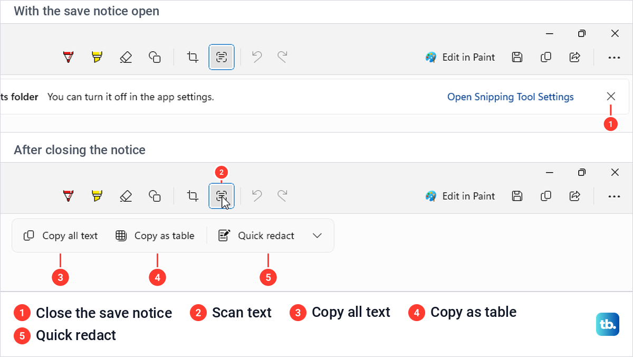
Task: Open shapes tool in 'After closing the notice' toolbar
Action: click(155, 196)
